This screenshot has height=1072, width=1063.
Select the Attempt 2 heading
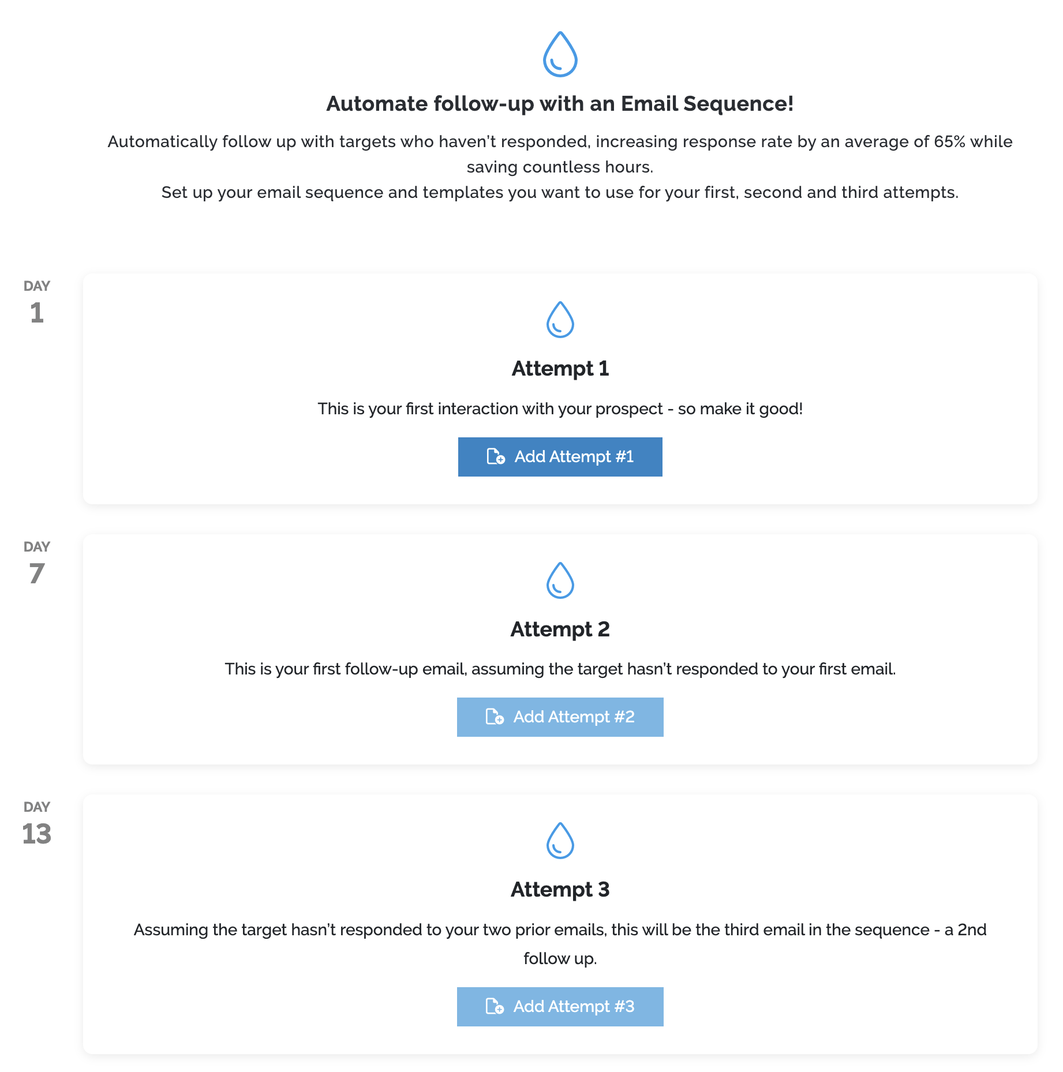tap(560, 629)
